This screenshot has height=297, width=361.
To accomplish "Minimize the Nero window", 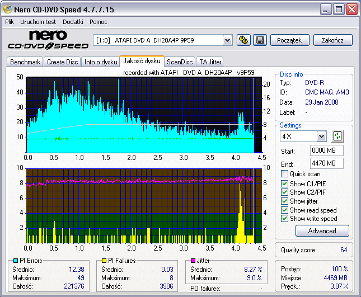I will pos(326,10).
